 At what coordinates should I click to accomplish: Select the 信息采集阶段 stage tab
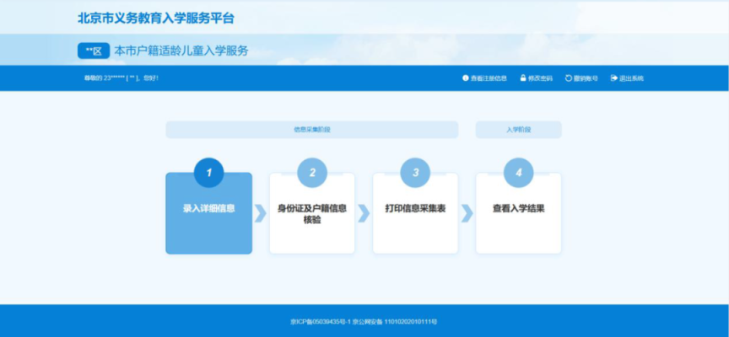tap(311, 130)
